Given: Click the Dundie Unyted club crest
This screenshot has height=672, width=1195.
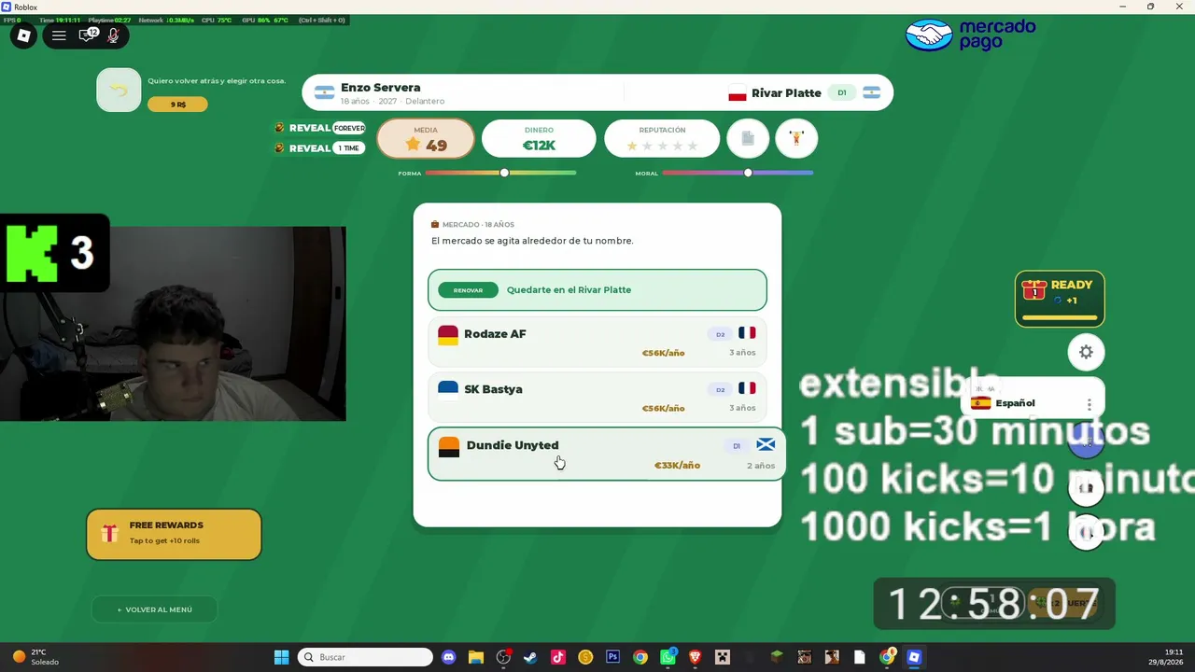Looking at the screenshot, I should point(449,446).
